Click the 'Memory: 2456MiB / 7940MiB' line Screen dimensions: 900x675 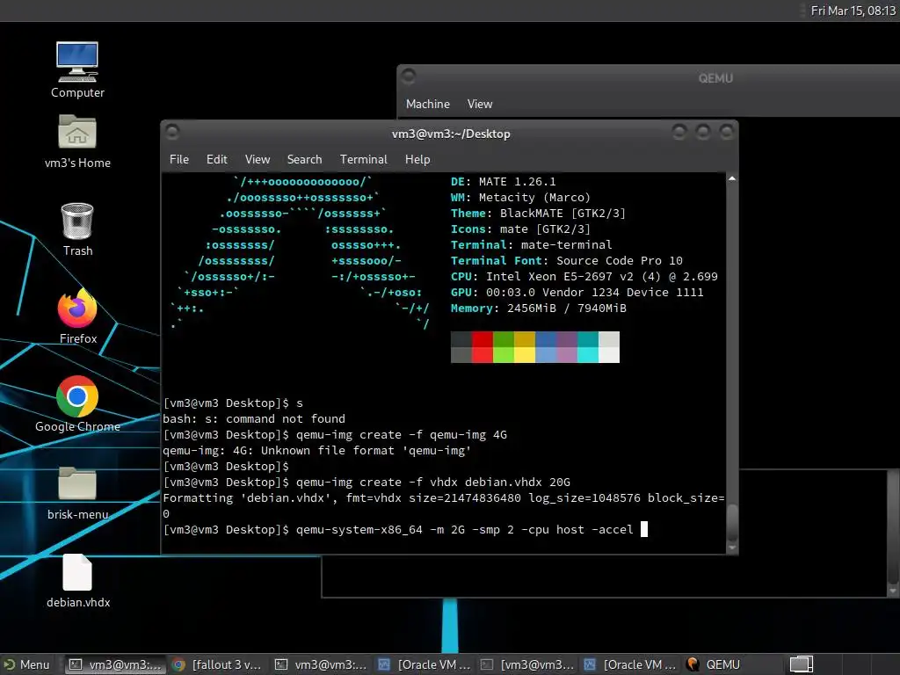(x=539, y=308)
